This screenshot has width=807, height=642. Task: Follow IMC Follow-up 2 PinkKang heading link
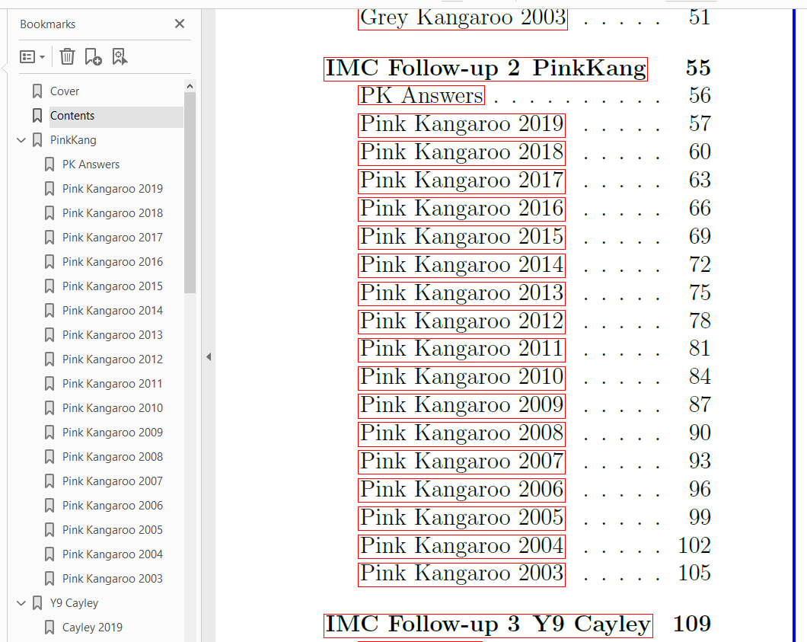tap(485, 69)
